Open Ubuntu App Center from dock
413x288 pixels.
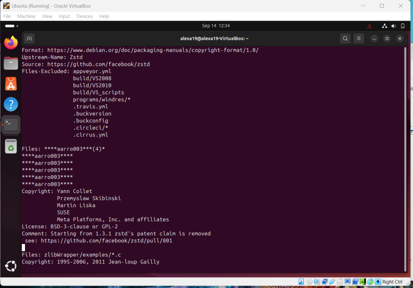(x=11, y=84)
